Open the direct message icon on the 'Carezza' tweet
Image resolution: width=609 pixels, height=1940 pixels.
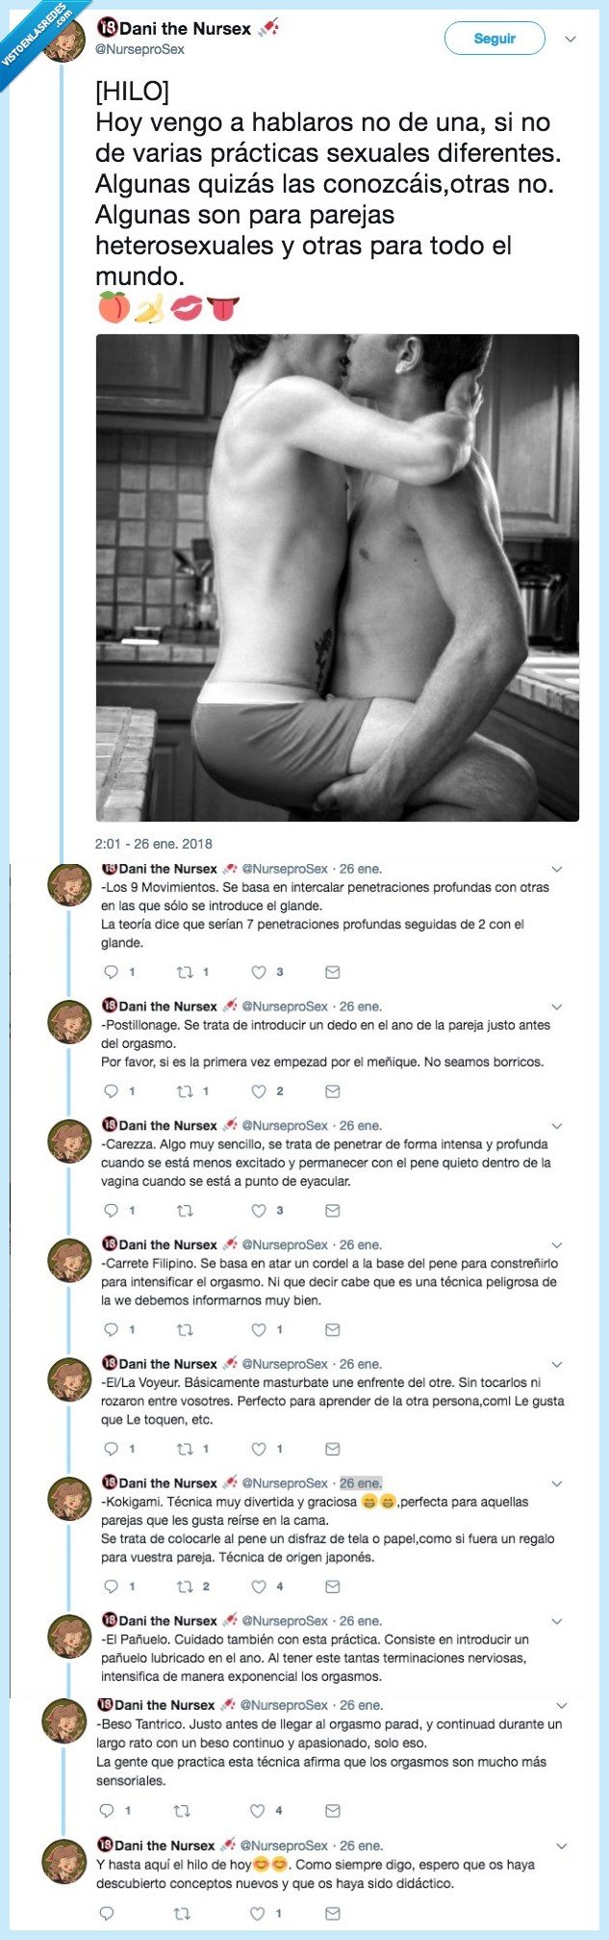tap(332, 1211)
